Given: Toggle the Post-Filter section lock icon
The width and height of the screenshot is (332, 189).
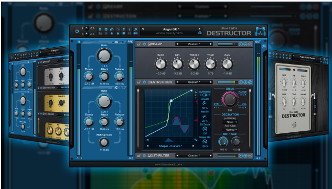Looking at the screenshot, I should click(x=138, y=155).
